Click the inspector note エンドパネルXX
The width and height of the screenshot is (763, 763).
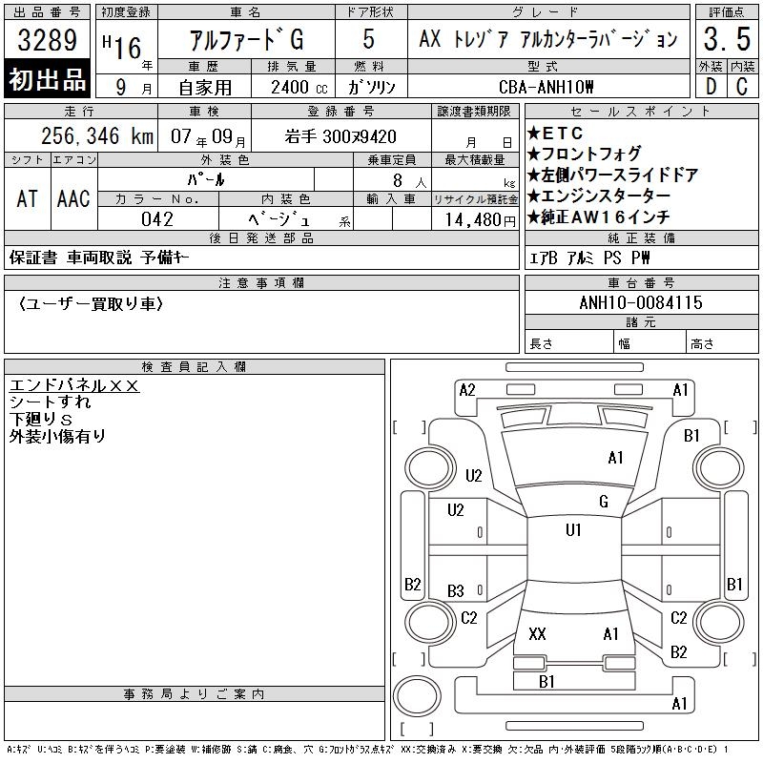[x=74, y=385]
